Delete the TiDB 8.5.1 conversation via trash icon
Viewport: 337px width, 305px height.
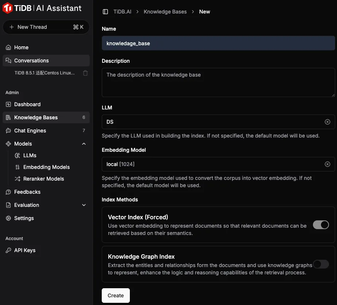coord(85,73)
